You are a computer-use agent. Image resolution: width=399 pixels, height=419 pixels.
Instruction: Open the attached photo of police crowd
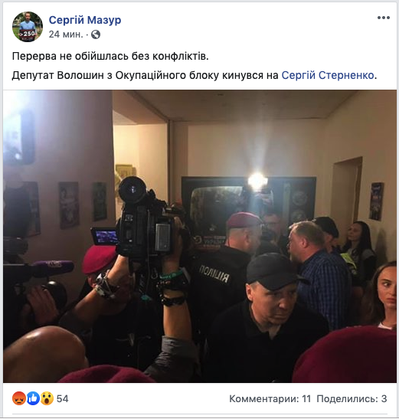pos(200,236)
